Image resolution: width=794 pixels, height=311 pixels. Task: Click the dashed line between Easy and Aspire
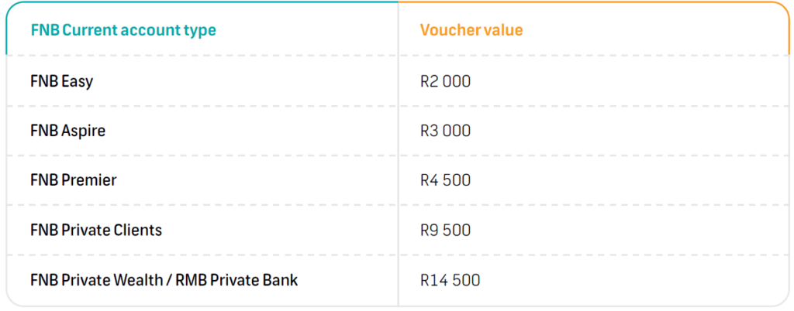(x=202, y=106)
